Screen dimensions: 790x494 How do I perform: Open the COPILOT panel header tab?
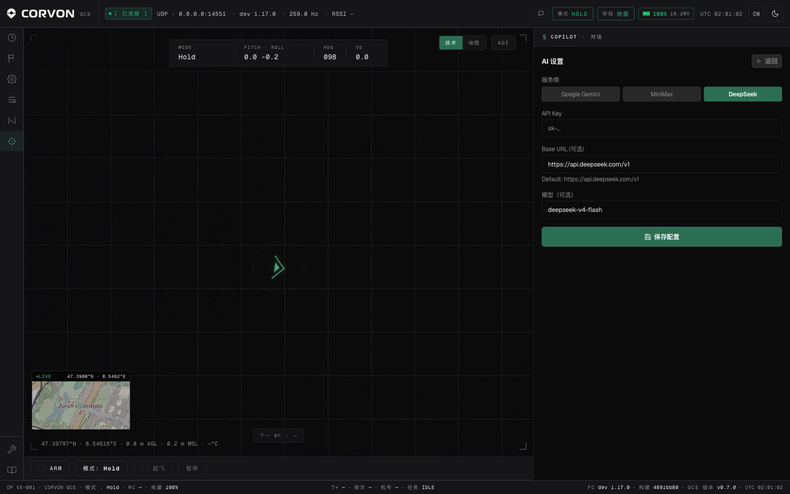pos(563,37)
